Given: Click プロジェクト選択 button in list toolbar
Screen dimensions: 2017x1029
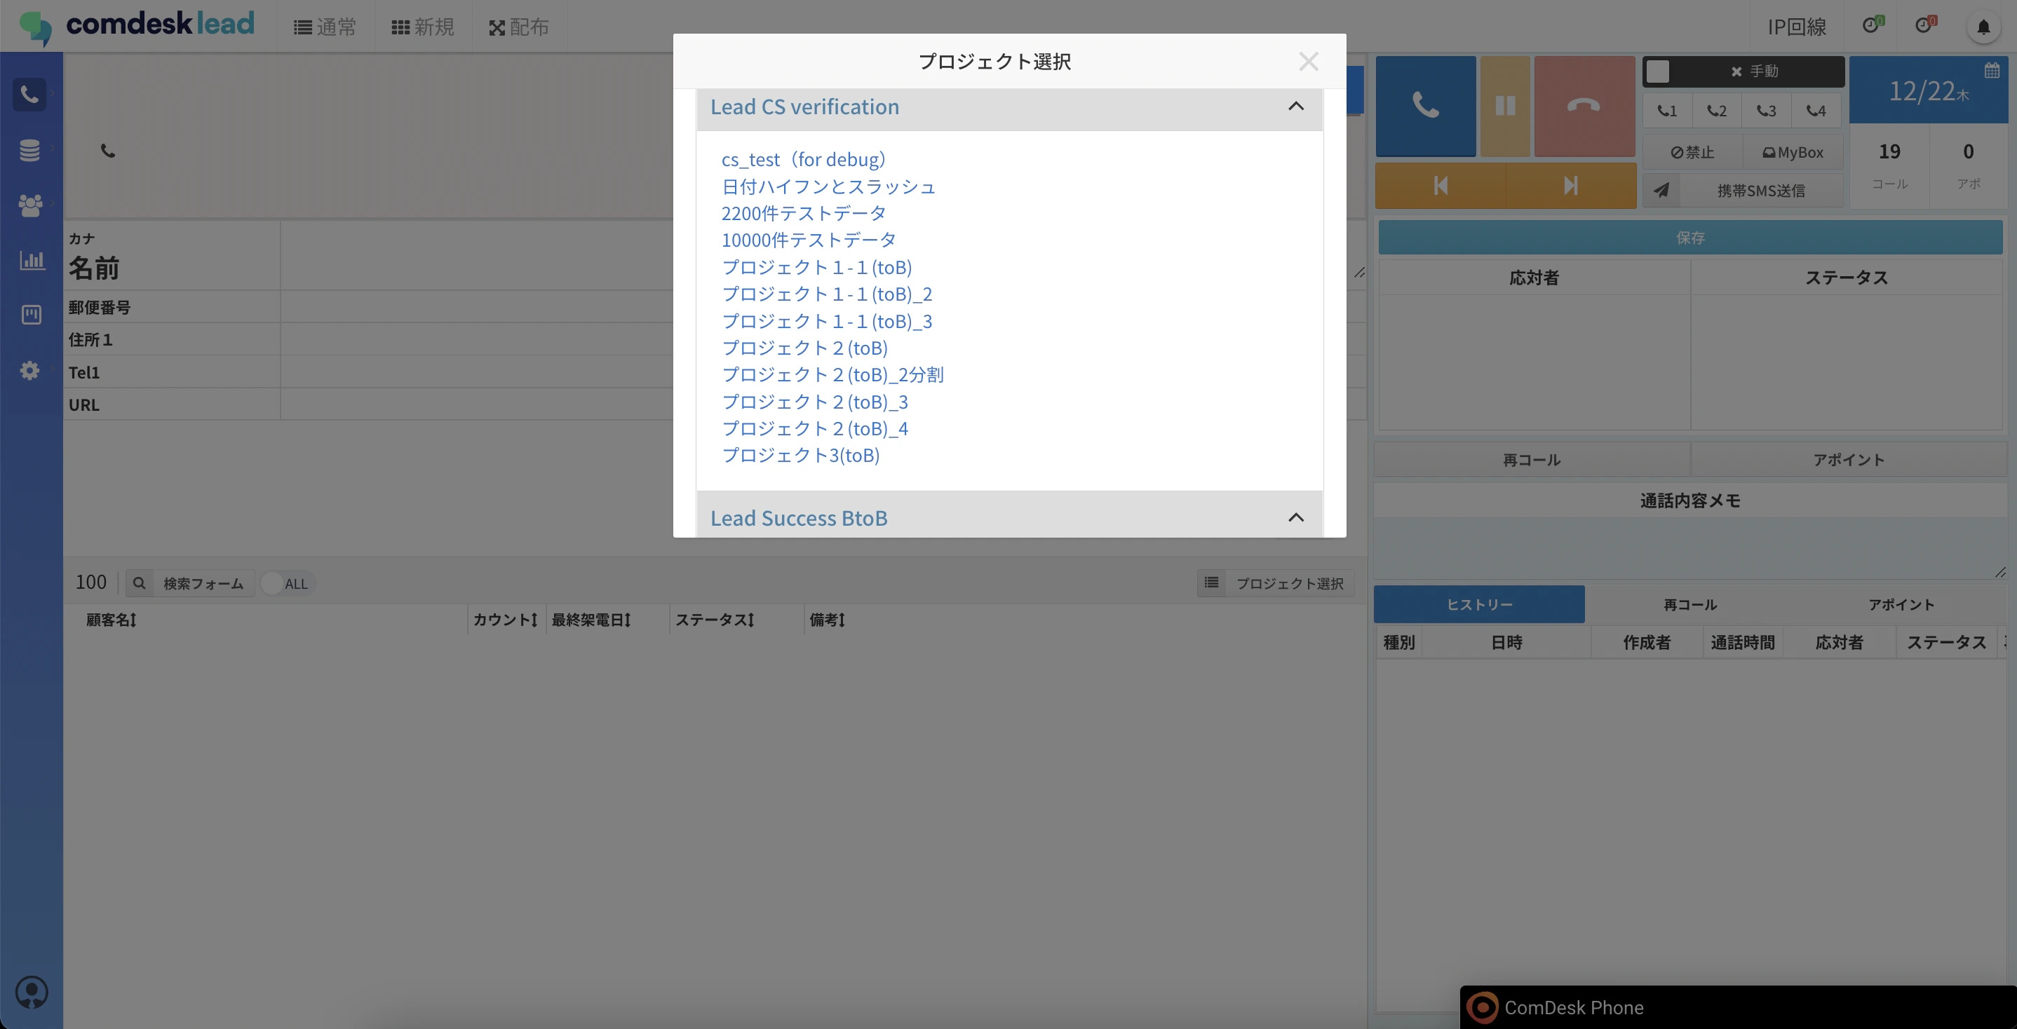Looking at the screenshot, I should pyautogui.click(x=1276, y=583).
